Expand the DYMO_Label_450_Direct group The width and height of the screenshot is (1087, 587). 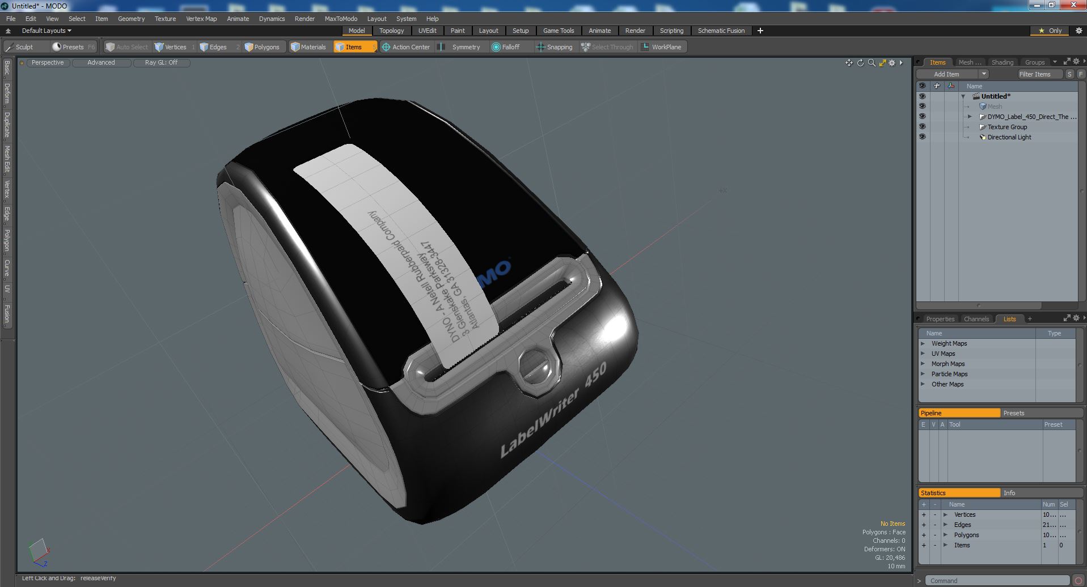pyautogui.click(x=970, y=117)
